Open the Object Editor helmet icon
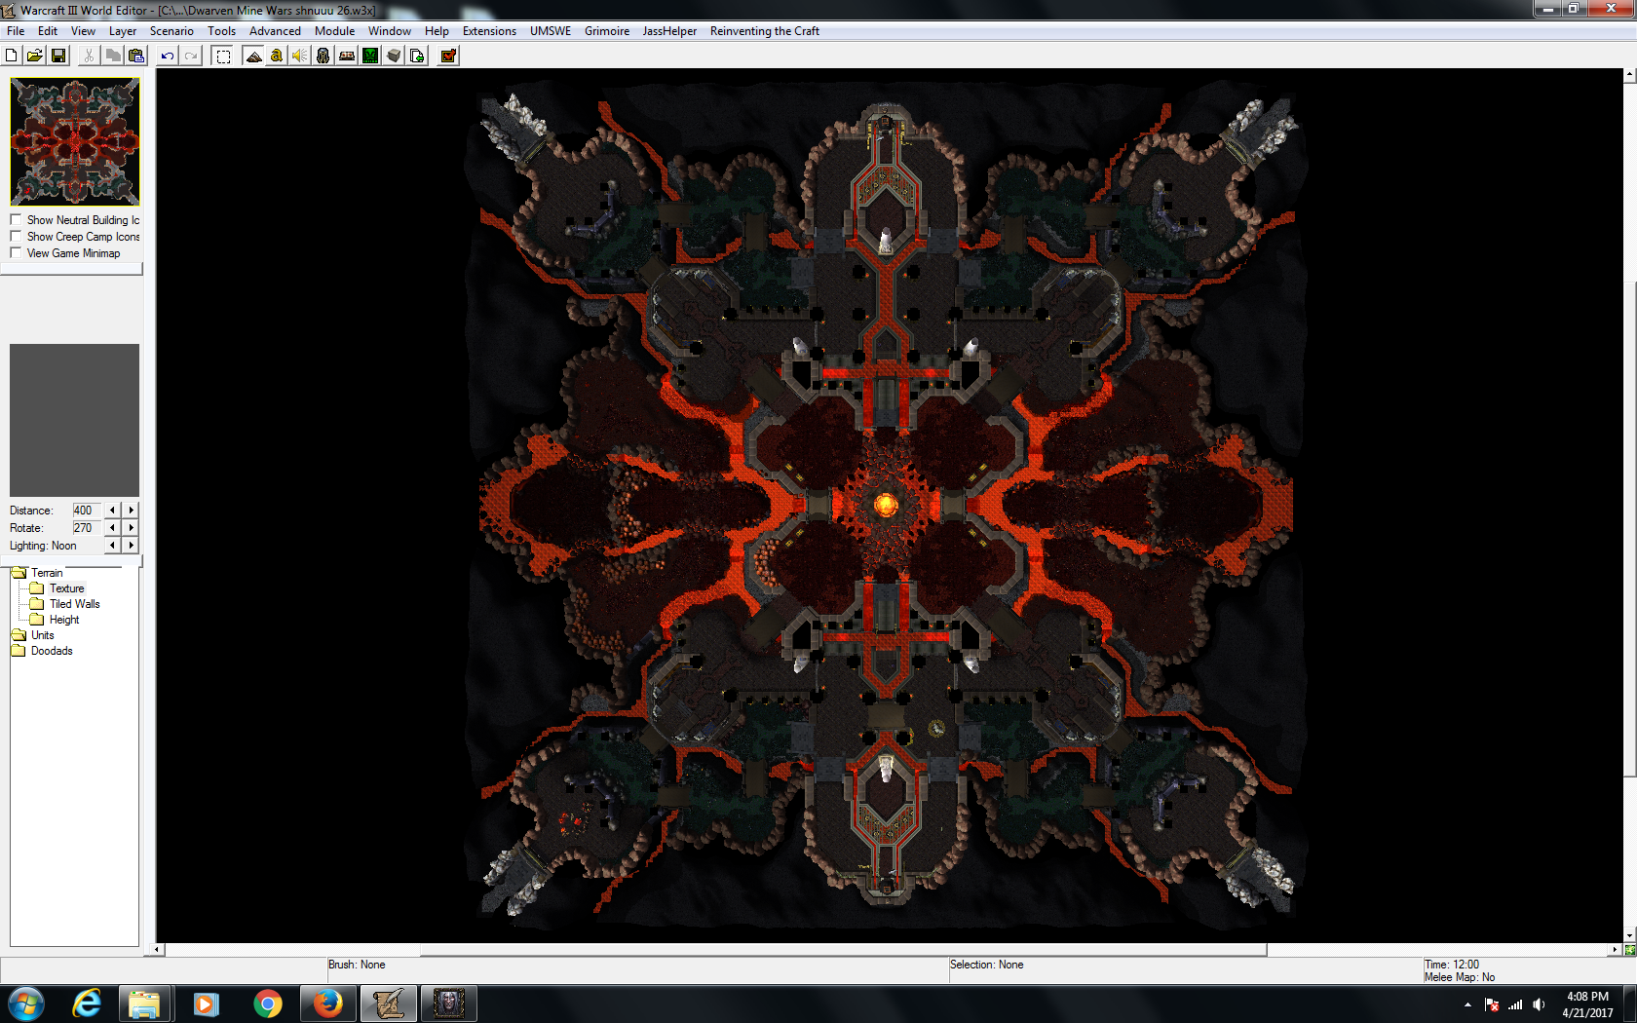 pyautogui.click(x=324, y=56)
